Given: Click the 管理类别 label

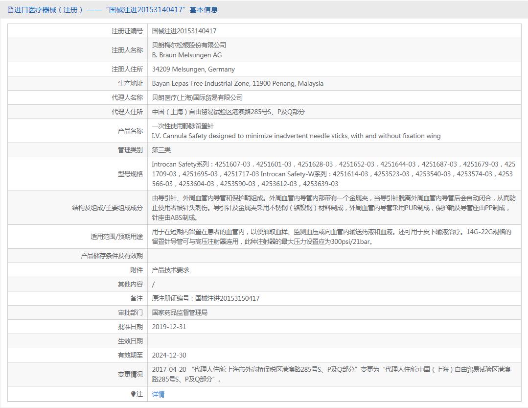Looking at the screenshot, I should (130, 150).
